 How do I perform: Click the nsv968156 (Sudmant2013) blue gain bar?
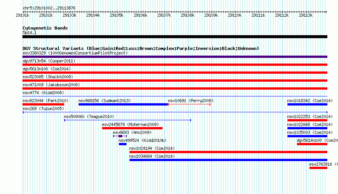123,104
